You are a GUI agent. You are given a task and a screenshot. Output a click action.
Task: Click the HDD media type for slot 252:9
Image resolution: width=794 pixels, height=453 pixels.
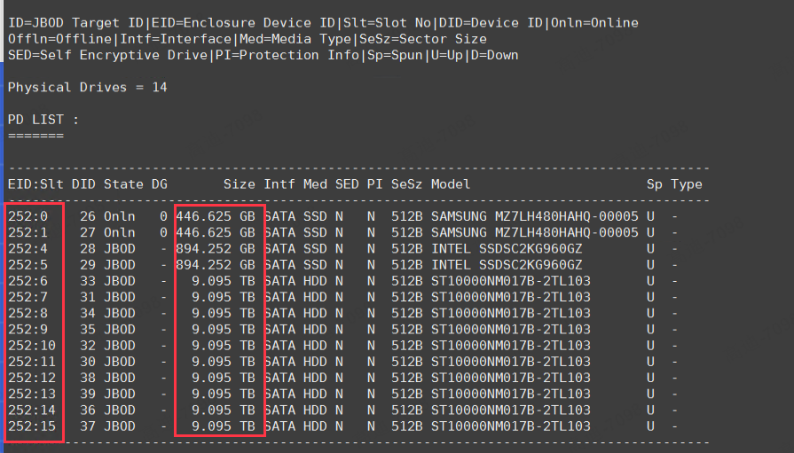point(315,329)
